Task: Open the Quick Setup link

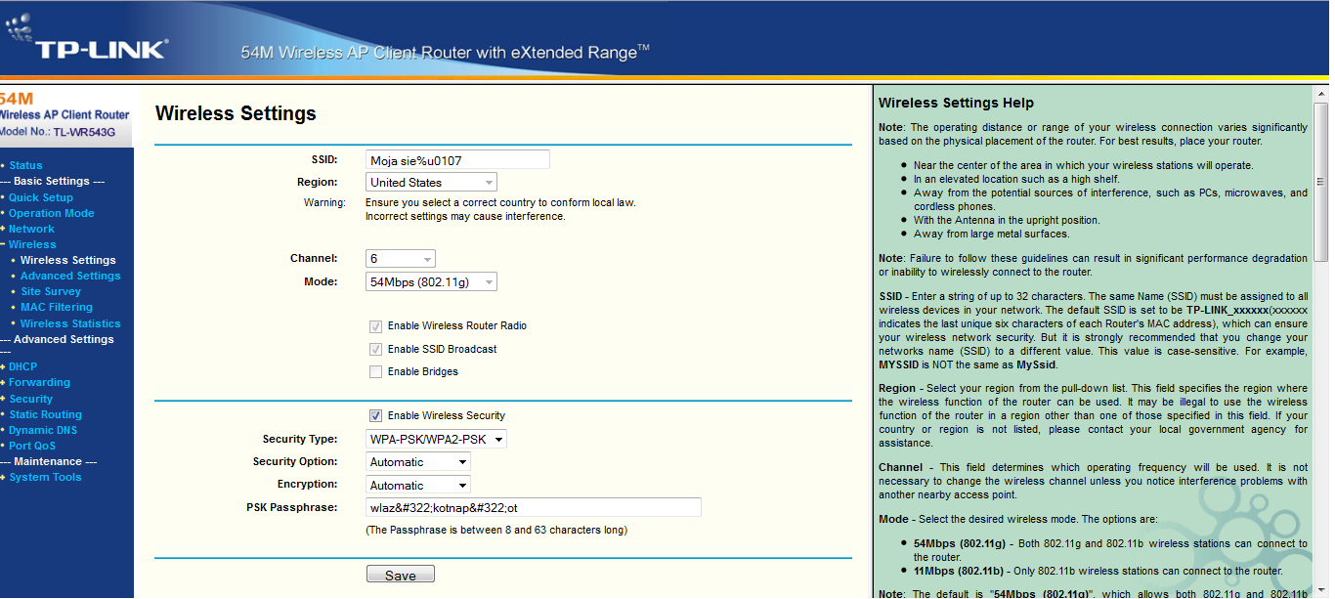Action: click(x=41, y=197)
